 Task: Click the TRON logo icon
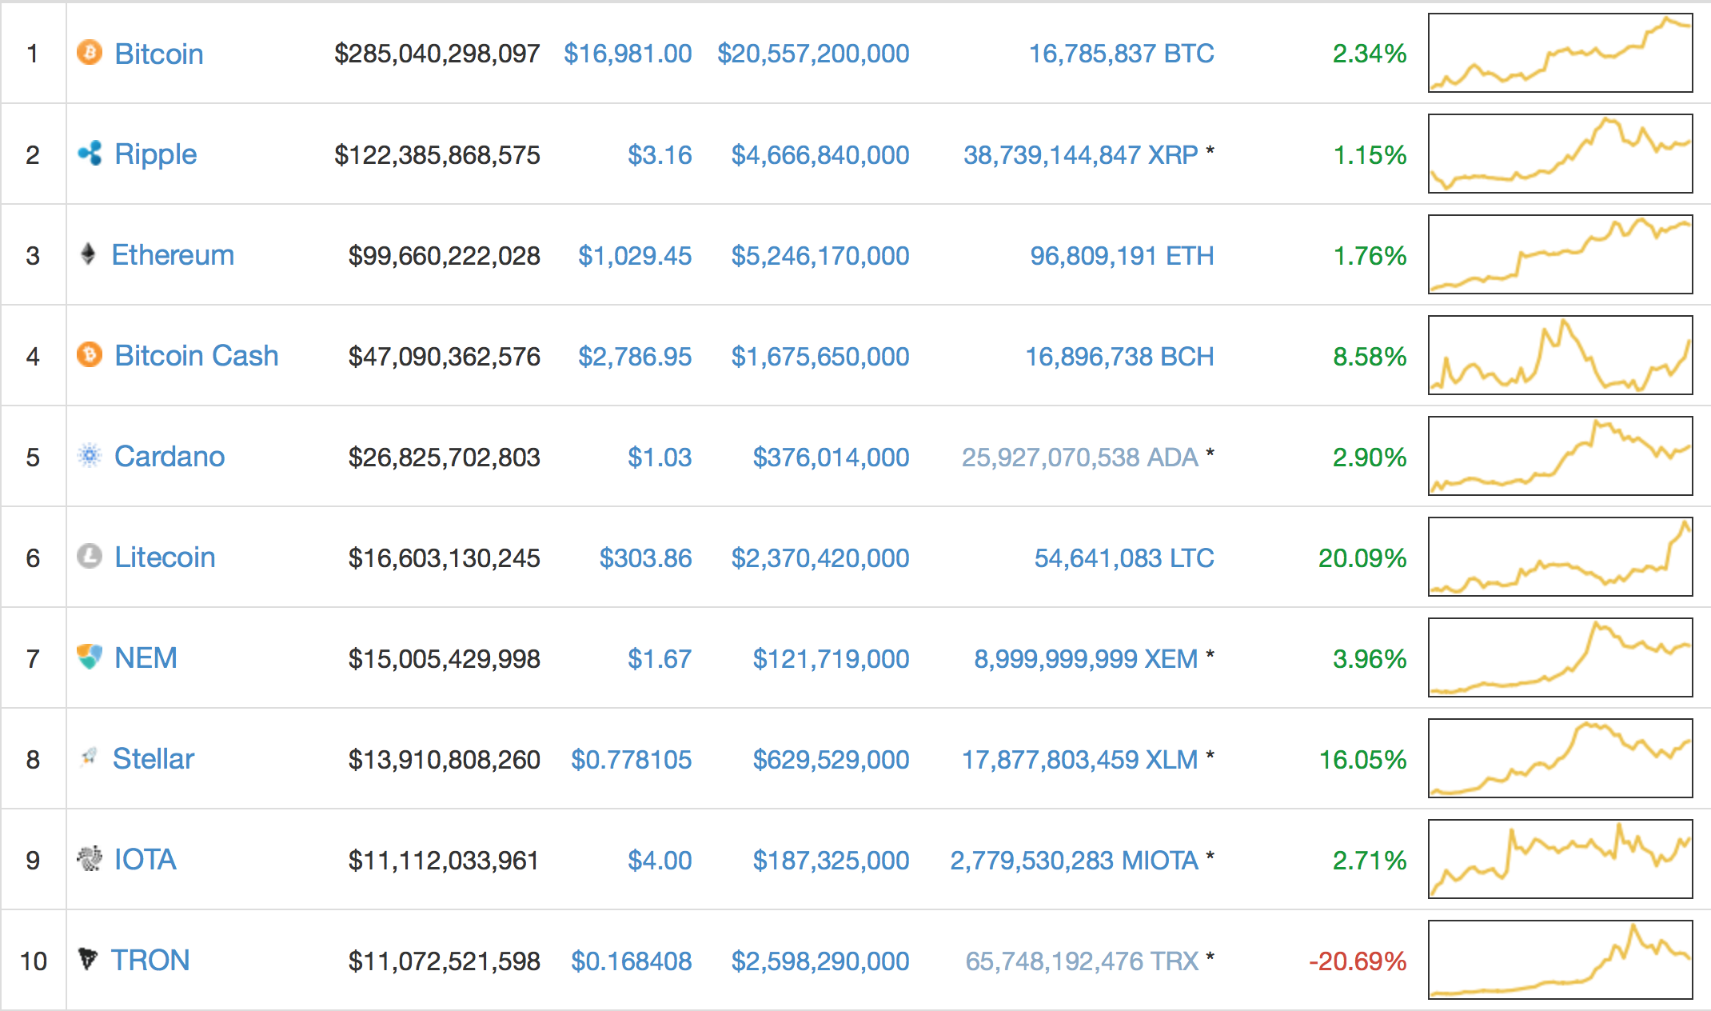click(88, 958)
